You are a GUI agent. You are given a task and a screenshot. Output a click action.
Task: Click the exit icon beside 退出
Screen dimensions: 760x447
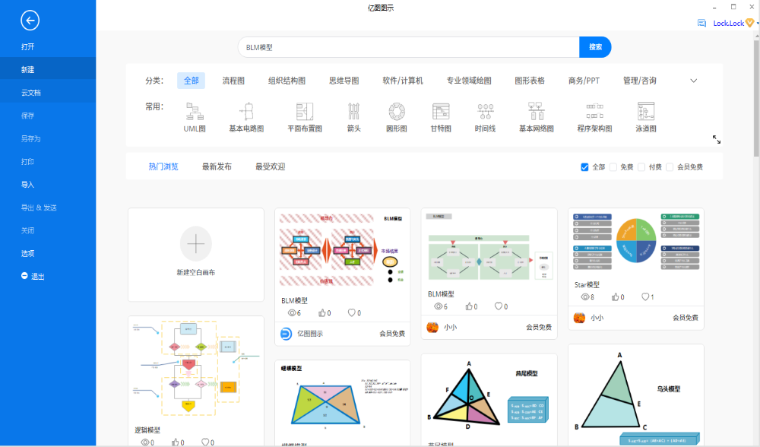coord(24,276)
